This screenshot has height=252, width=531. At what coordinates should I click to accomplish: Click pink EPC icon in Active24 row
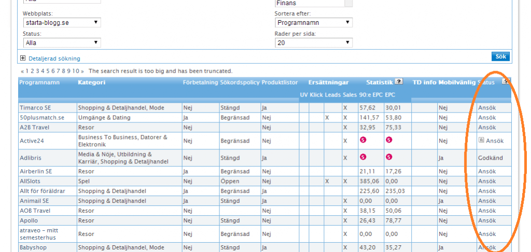[389, 139]
